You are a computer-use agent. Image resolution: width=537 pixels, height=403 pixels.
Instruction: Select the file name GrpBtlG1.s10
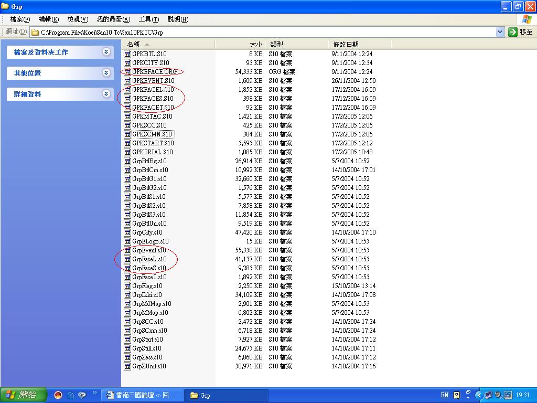149,179
